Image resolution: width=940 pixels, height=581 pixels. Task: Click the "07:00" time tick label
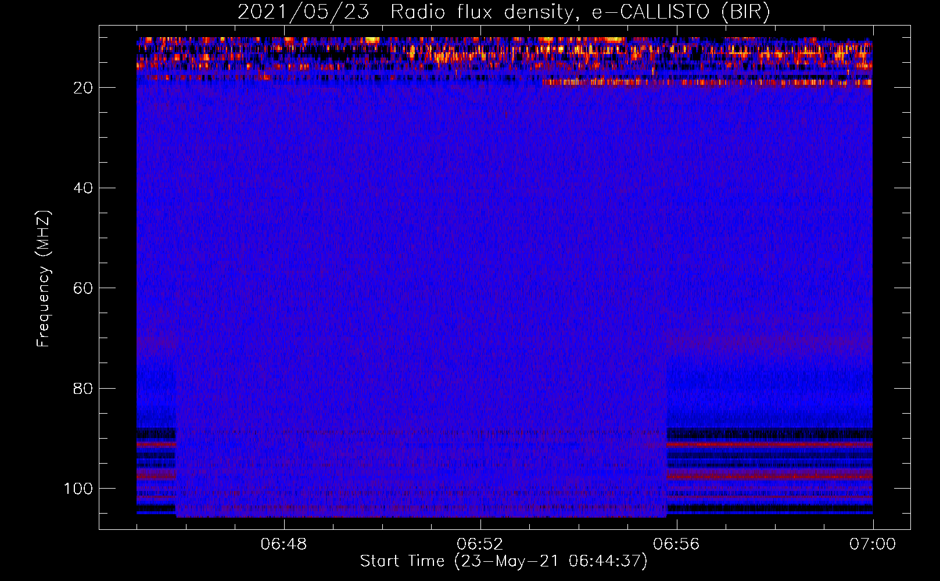coord(873,544)
